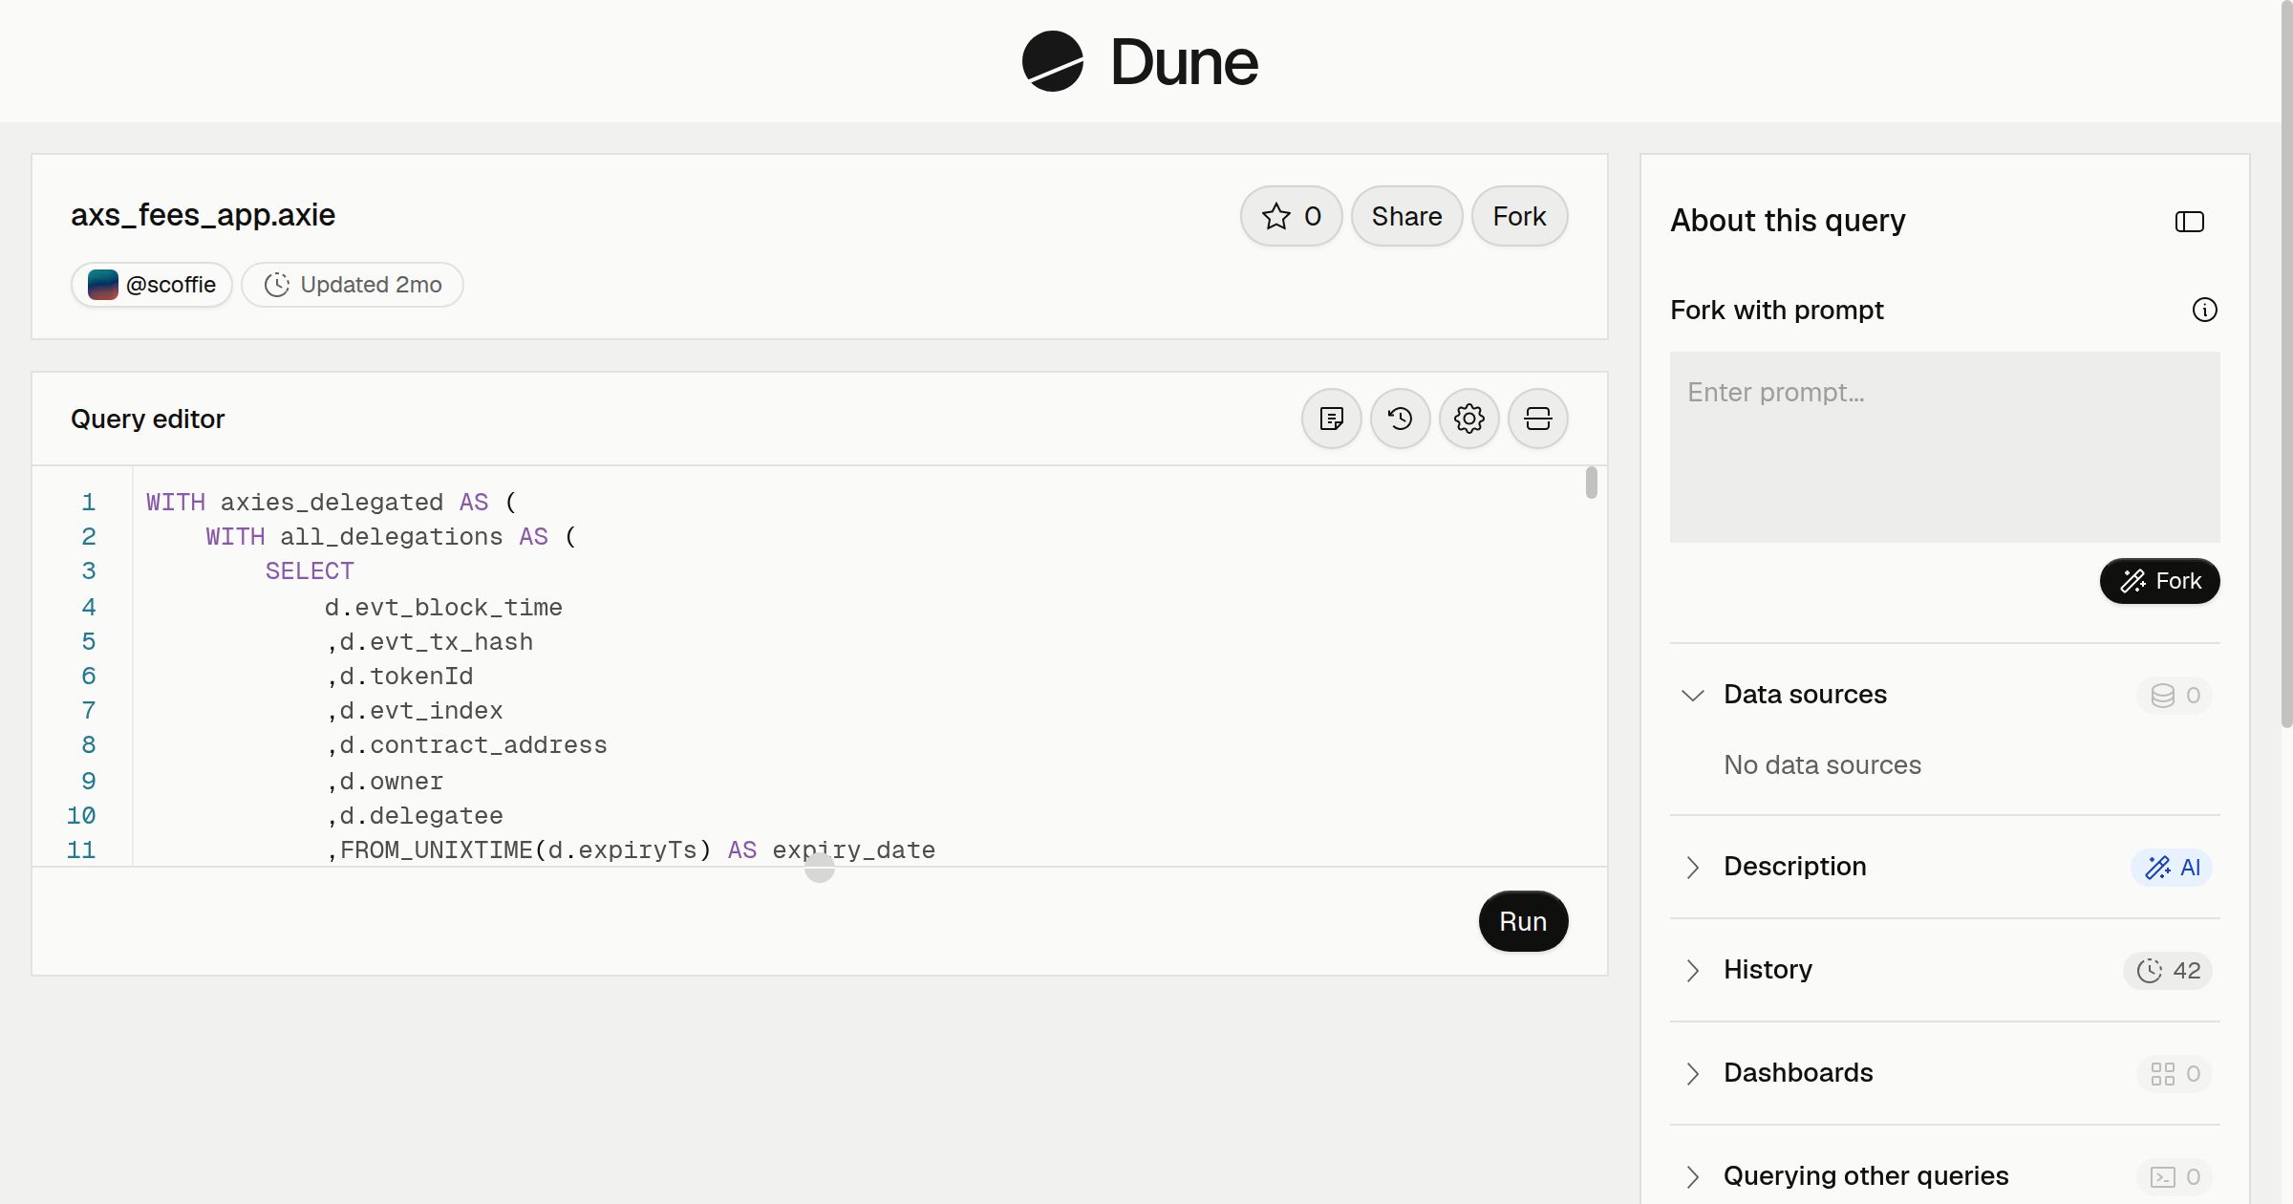The height and width of the screenshot is (1204, 2293).
Task: Click code line 'd.evt_block_time'
Action: pyautogui.click(x=443, y=608)
